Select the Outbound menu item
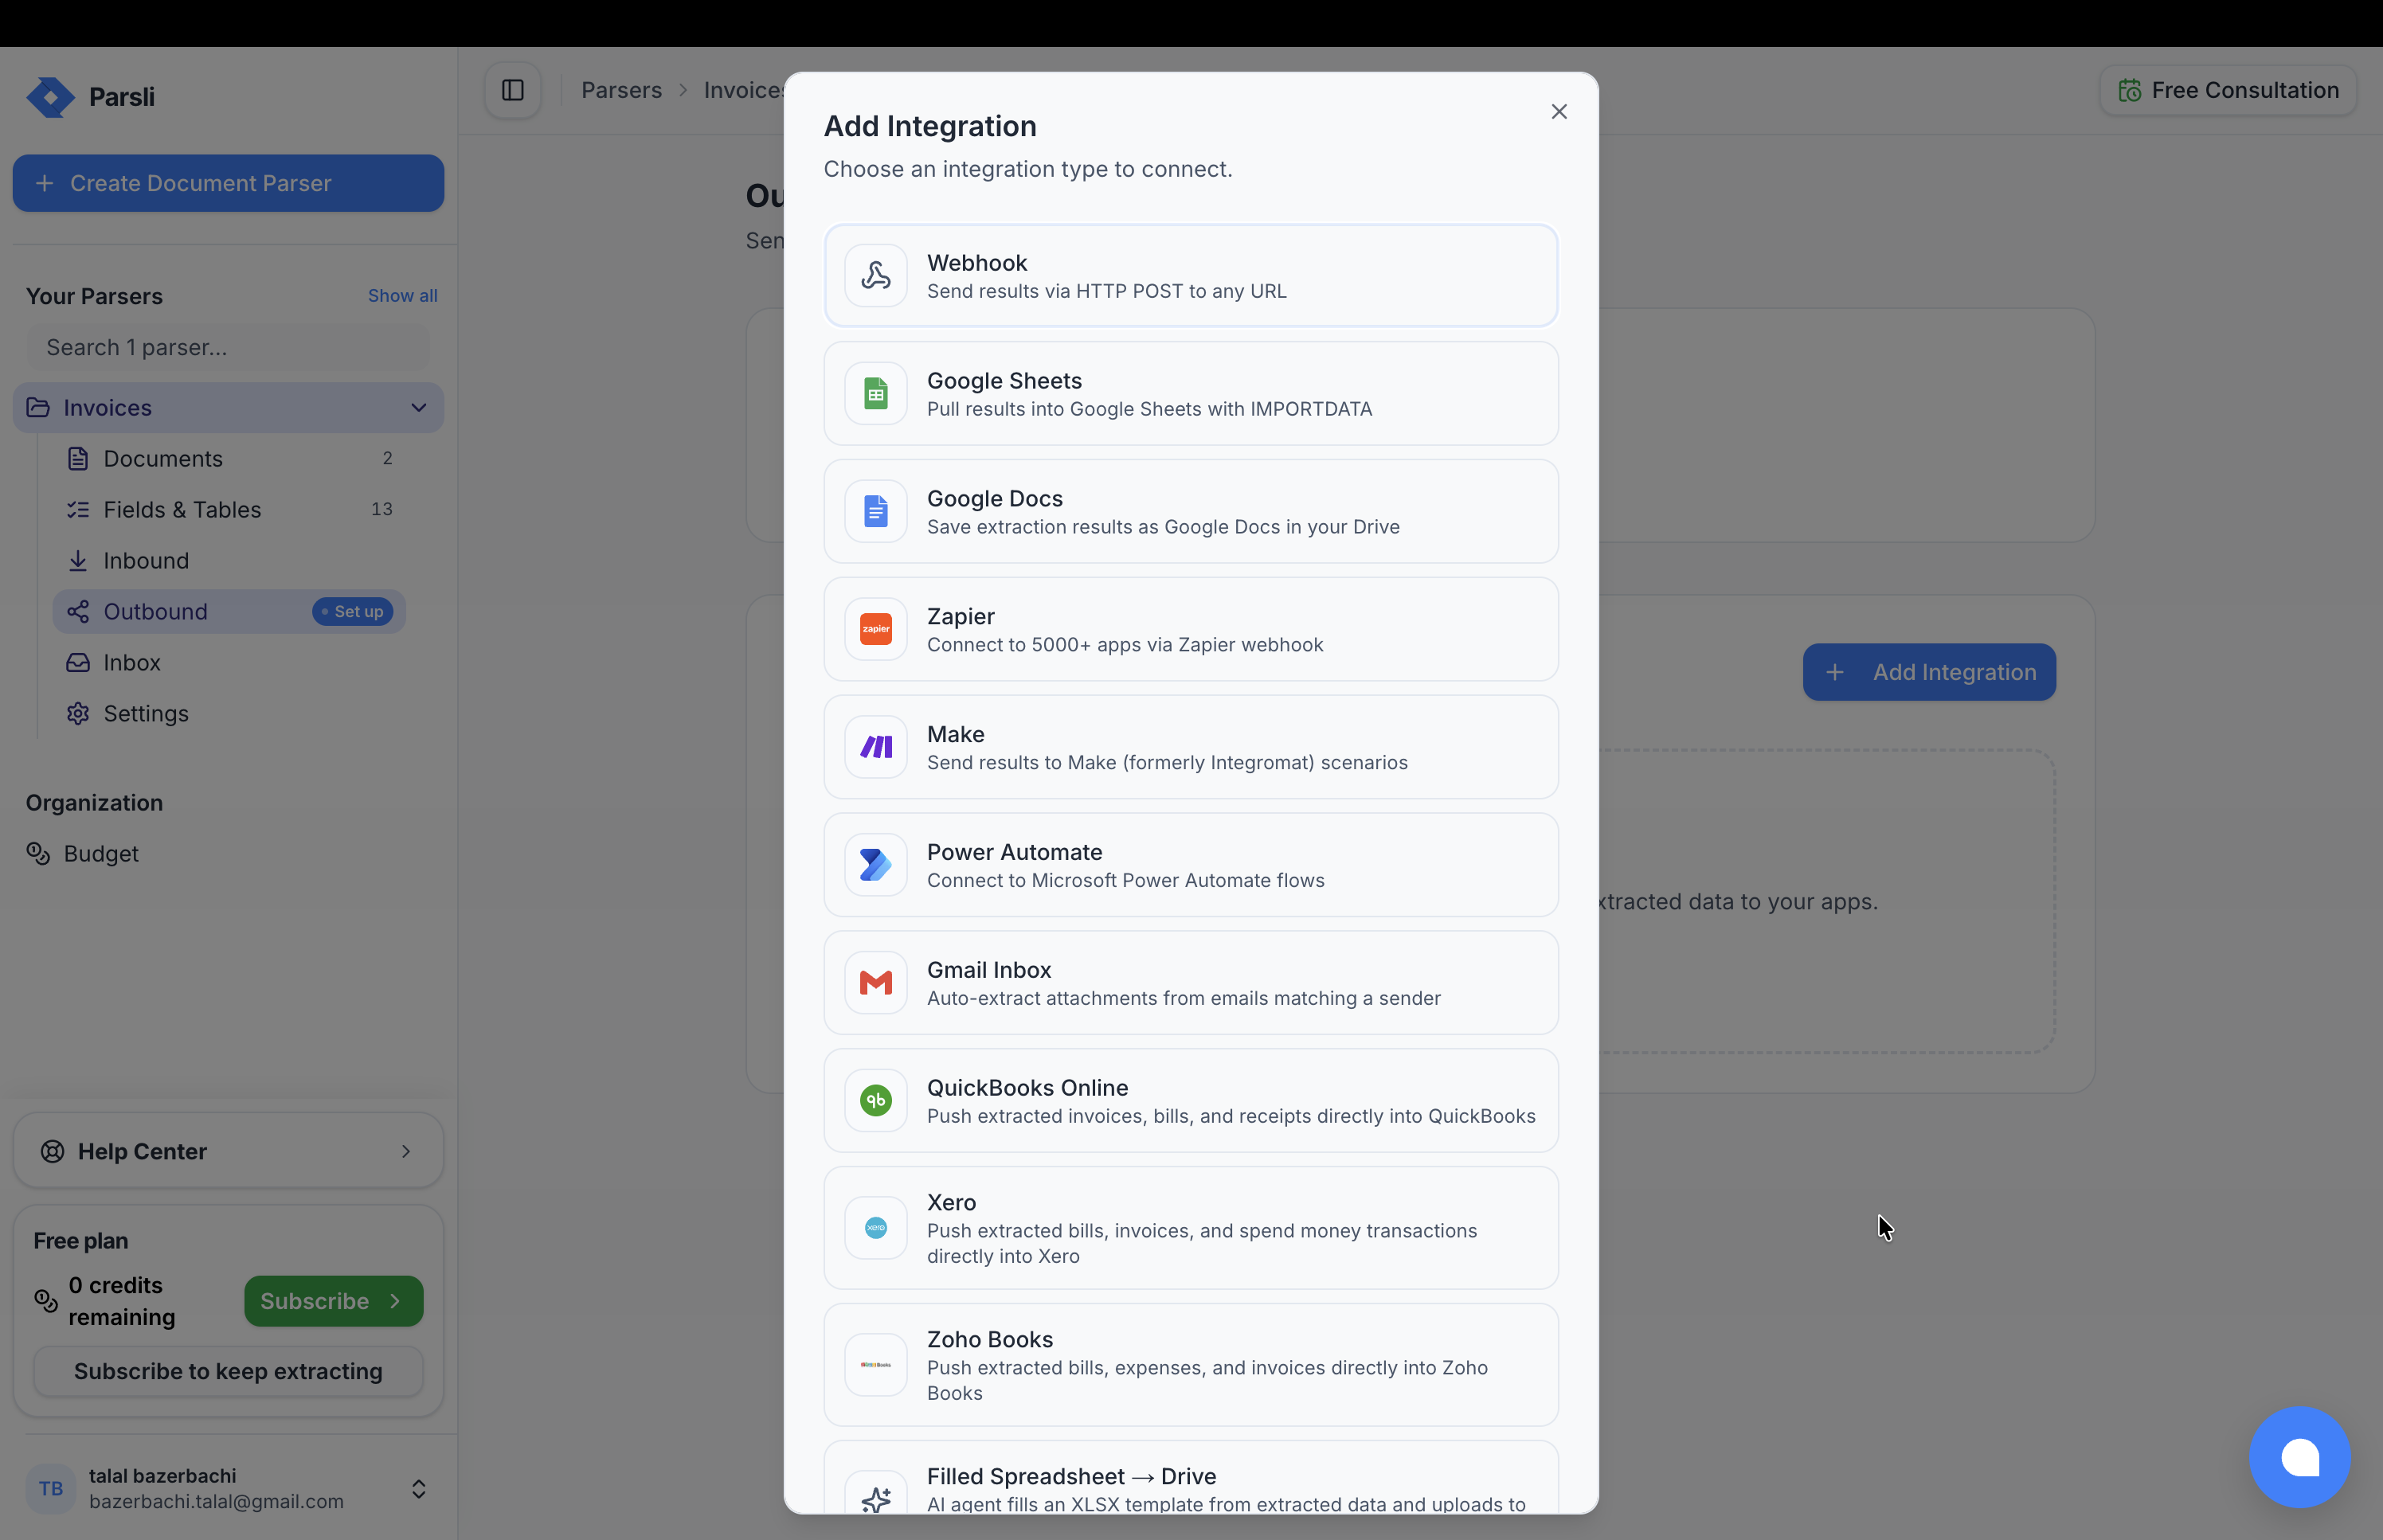Image resolution: width=2383 pixels, height=1540 pixels. 229,611
